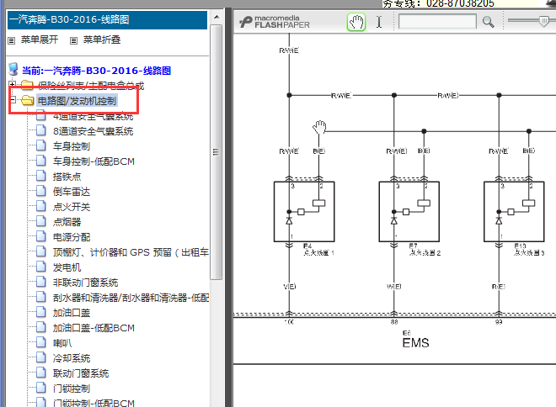Adjust the FlashPaper zoom slider handle

(543, 21)
